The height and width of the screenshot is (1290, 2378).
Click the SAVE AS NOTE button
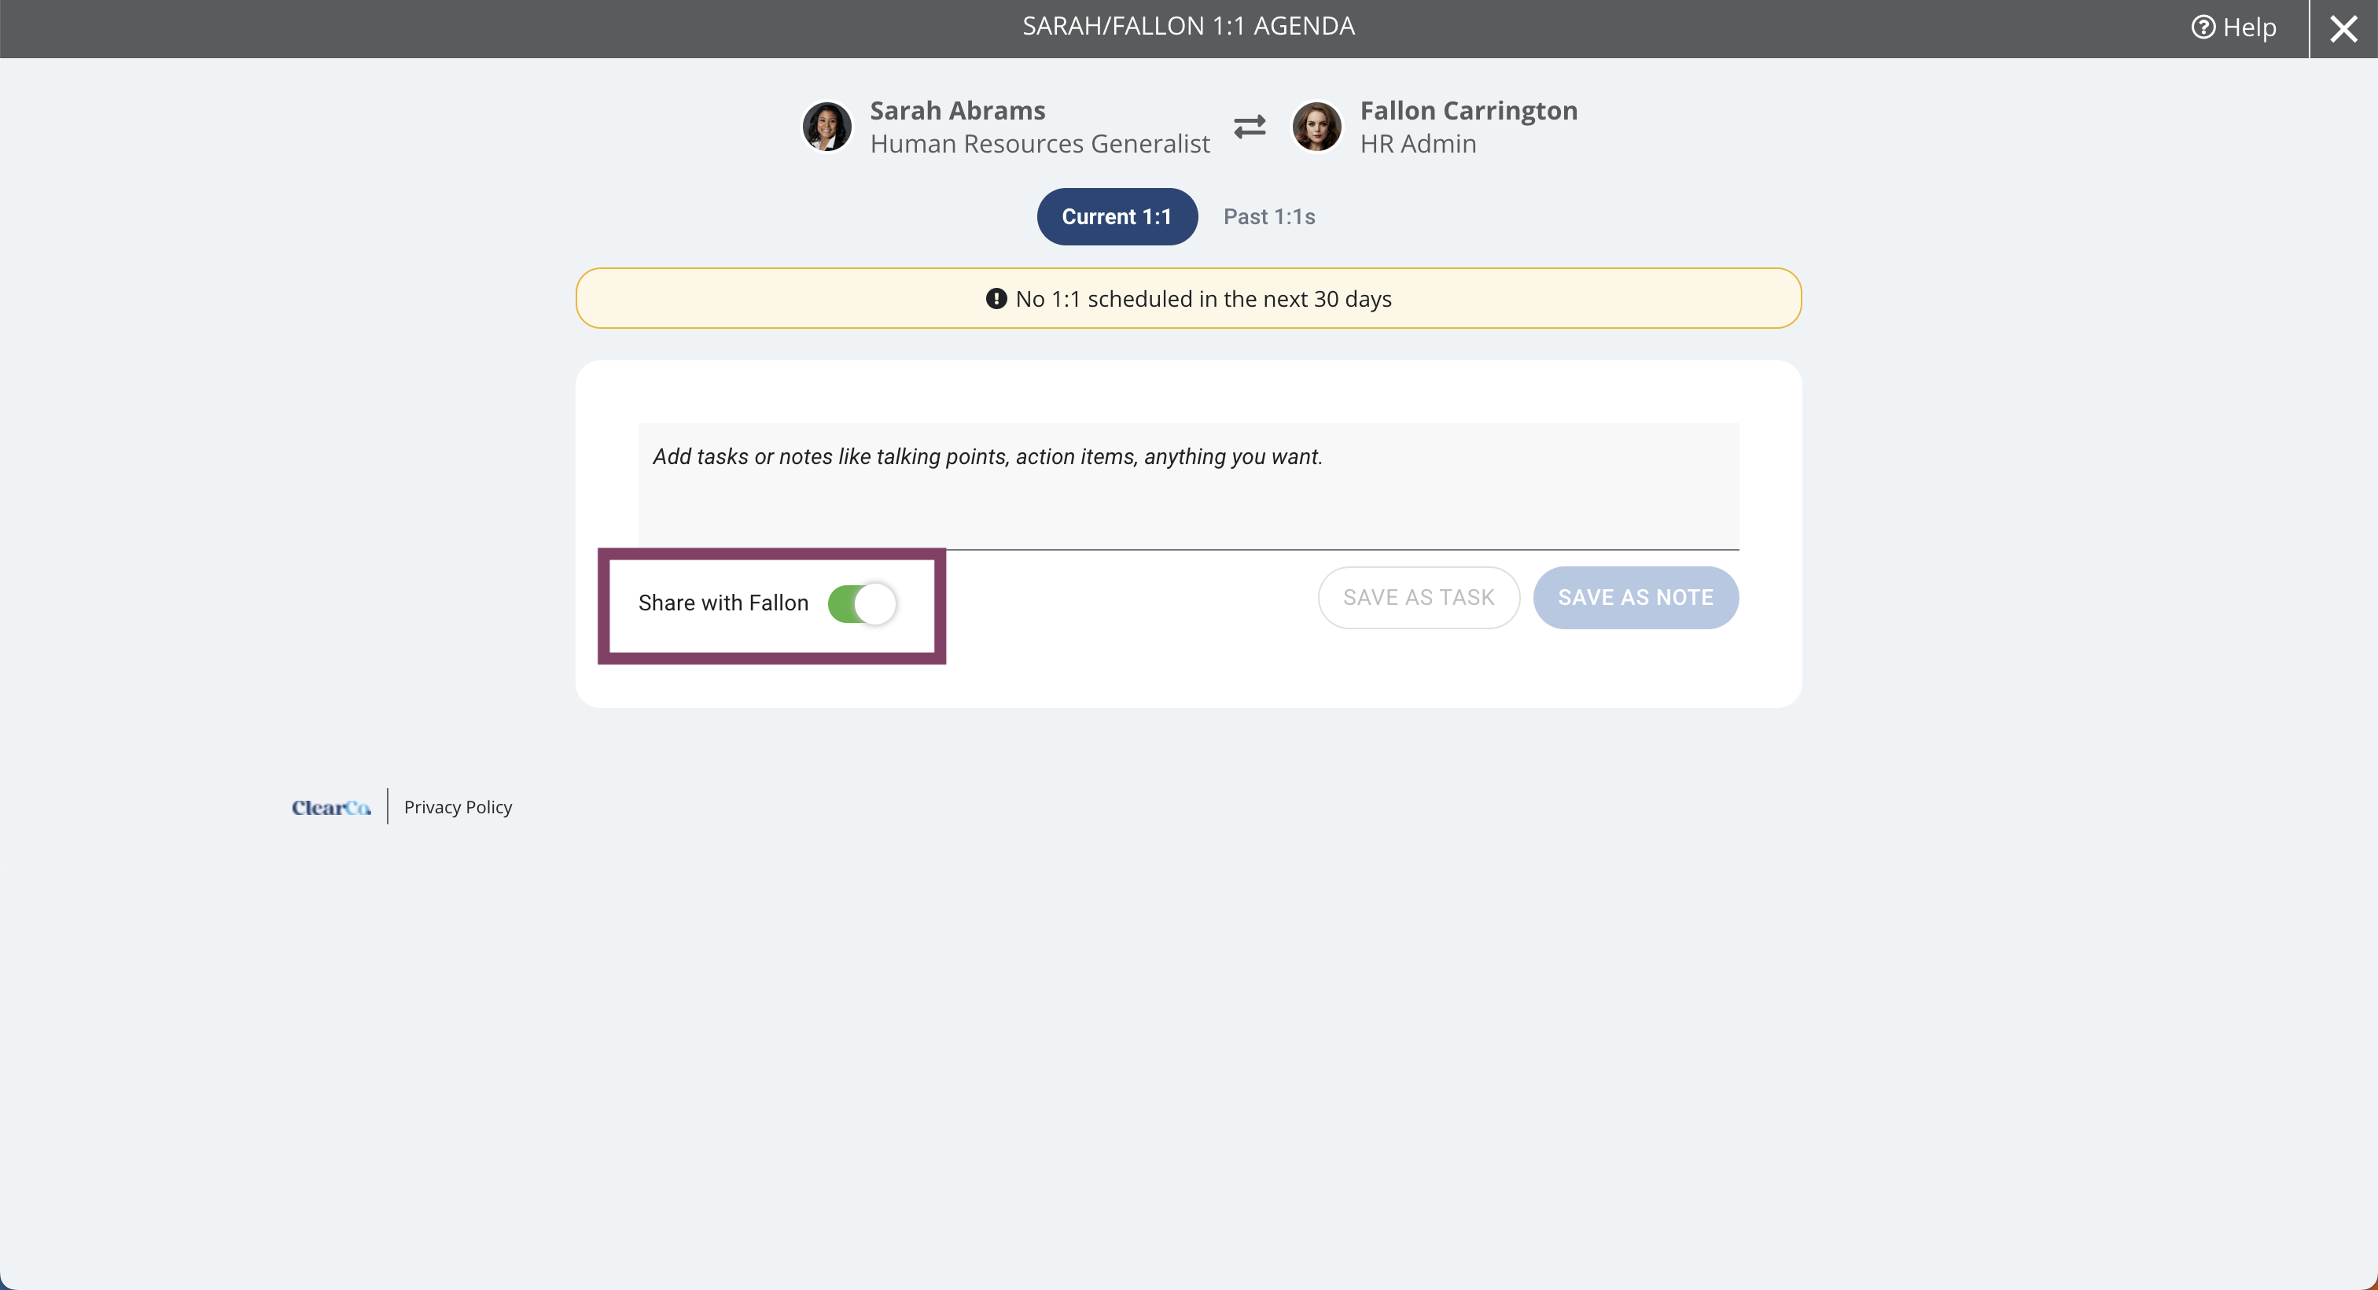[x=1636, y=598]
